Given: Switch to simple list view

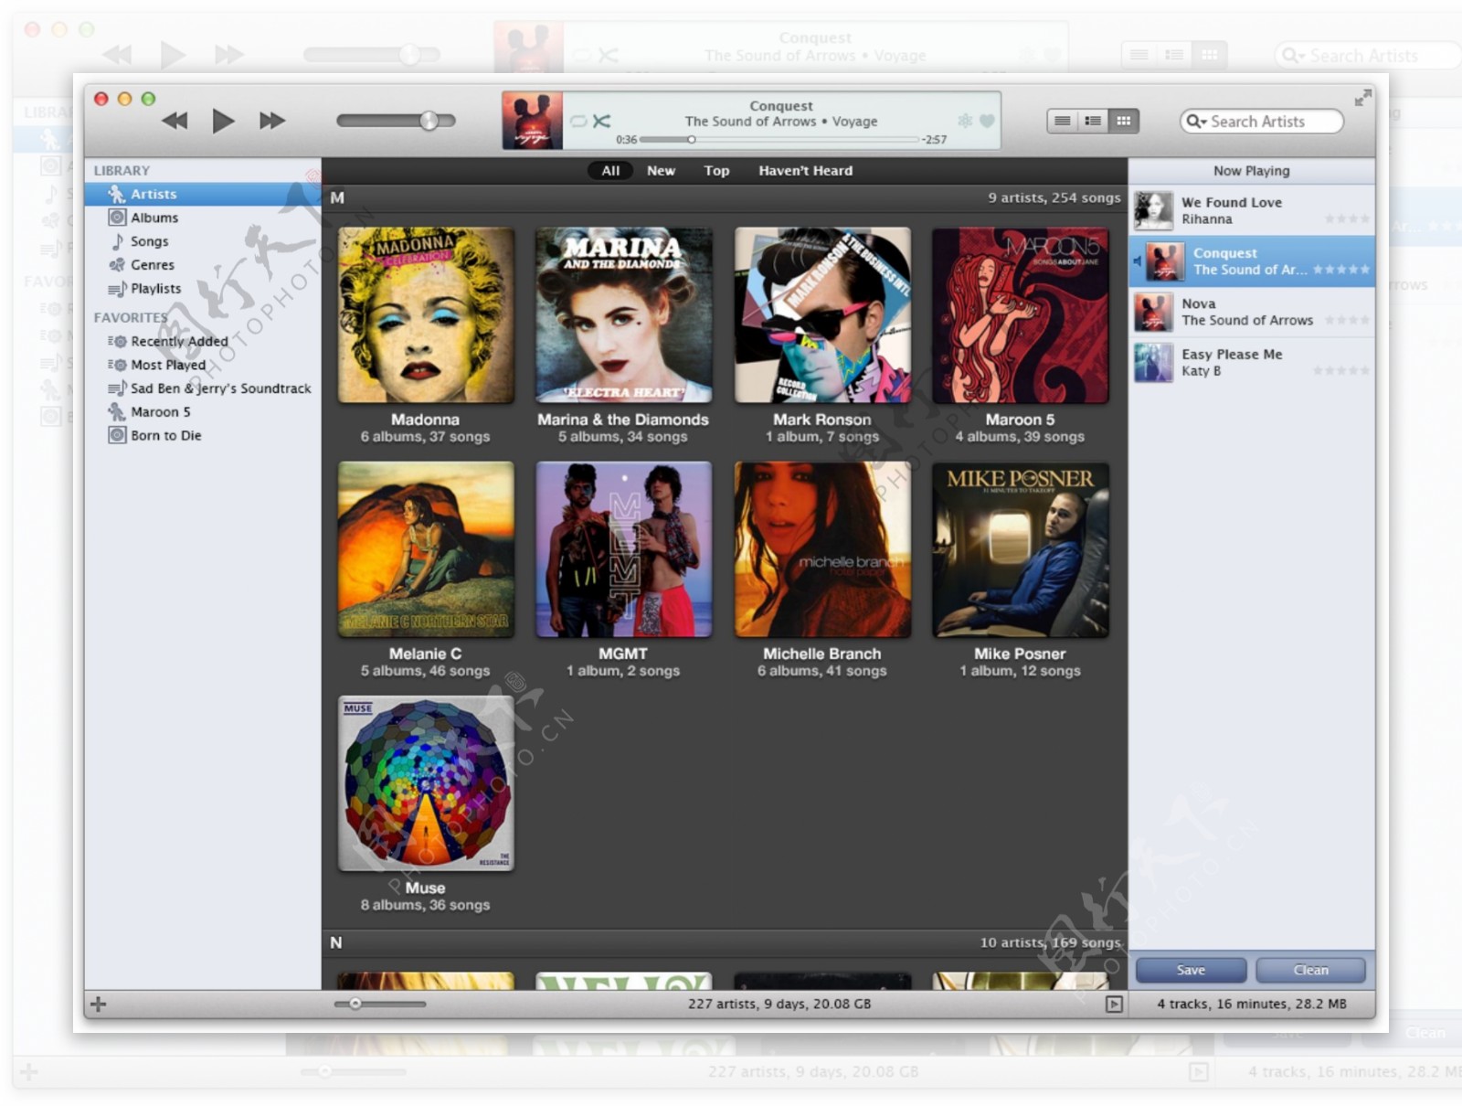Looking at the screenshot, I should click(1062, 121).
